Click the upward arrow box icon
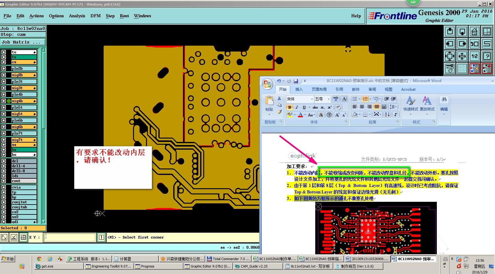The height and width of the screenshot is (274, 495). 450,31
